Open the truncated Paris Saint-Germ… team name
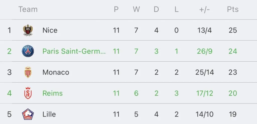The image size is (257, 124). 74,51
